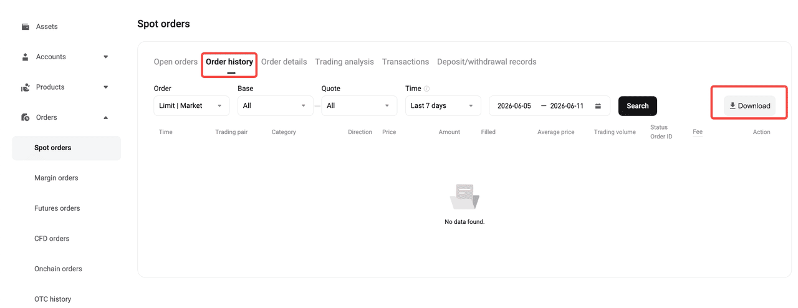Switch to the Open orders tab
Image resolution: width=798 pixels, height=308 pixels.
tap(176, 62)
